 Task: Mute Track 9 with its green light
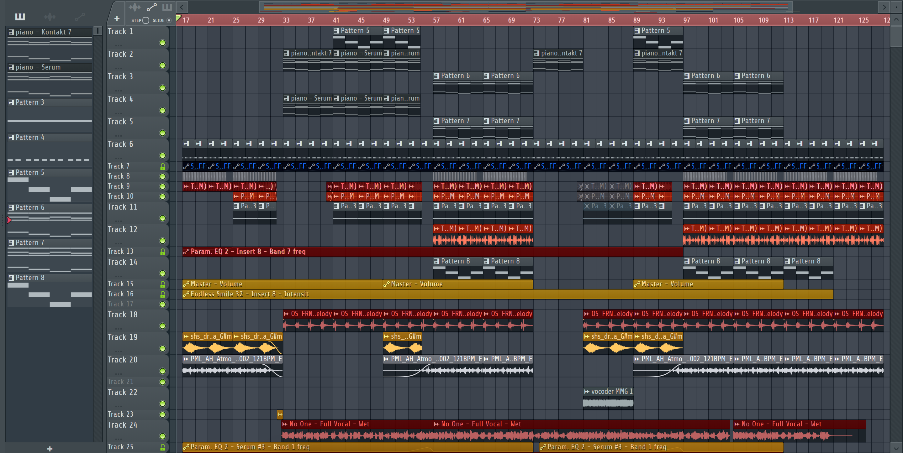pos(163,186)
